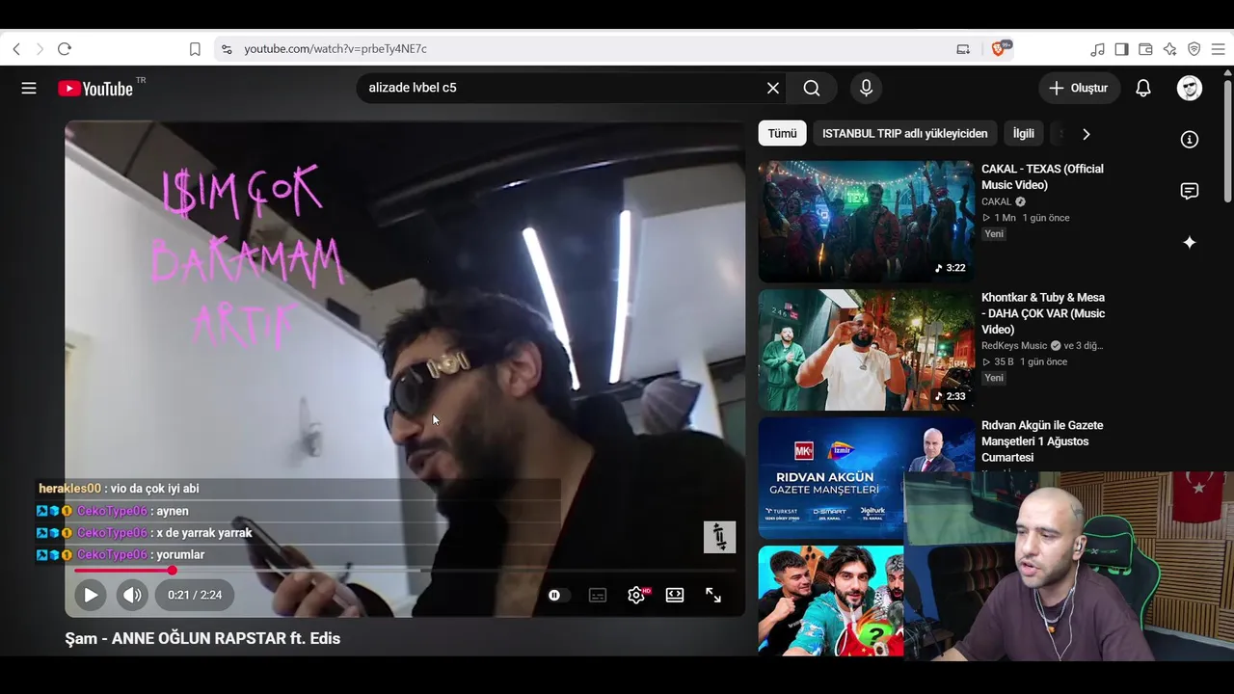Go back with the browser back arrow
This screenshot has height=694, width=1234.
16,49
